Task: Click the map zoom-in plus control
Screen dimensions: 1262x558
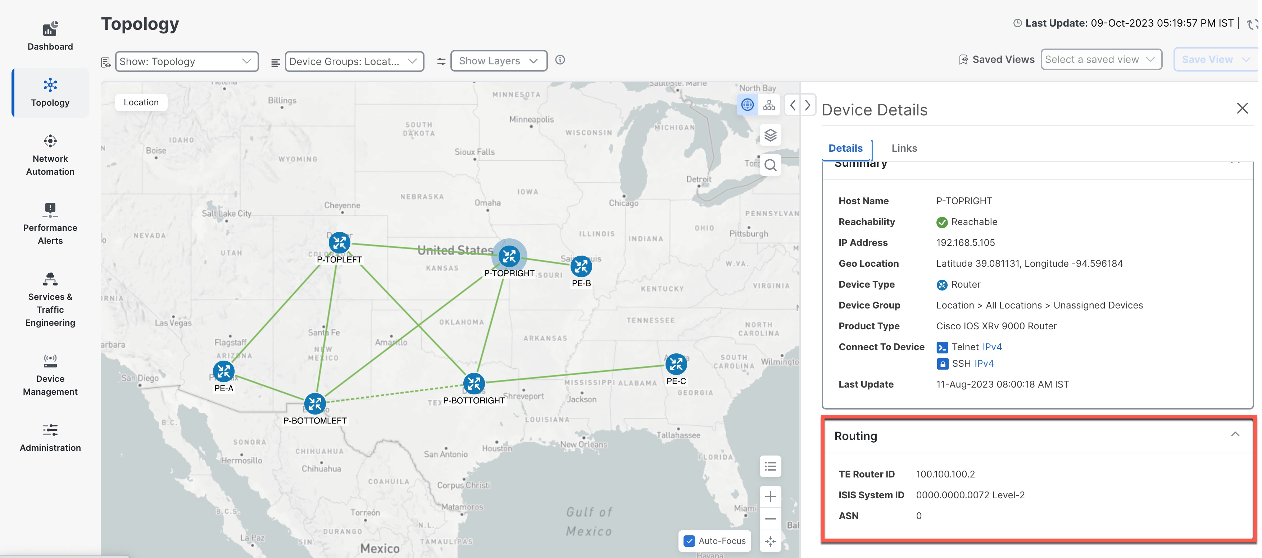Action: 770,496
